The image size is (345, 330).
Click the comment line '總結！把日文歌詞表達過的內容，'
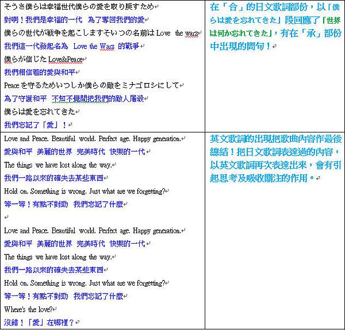[x=275, y=152]
